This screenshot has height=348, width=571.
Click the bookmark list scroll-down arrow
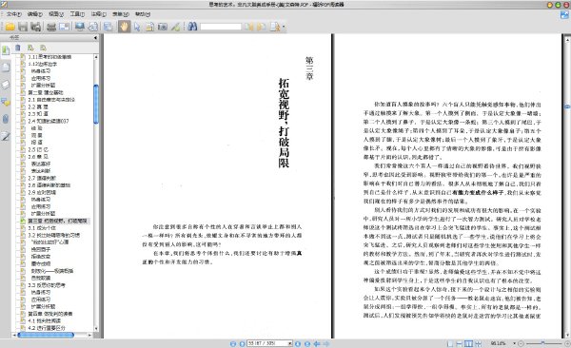point(96,329)
